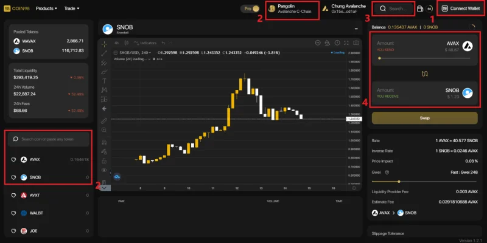
Task: Toggle magnet mode in chart toolbar
Action: click(x=104, y=143)
